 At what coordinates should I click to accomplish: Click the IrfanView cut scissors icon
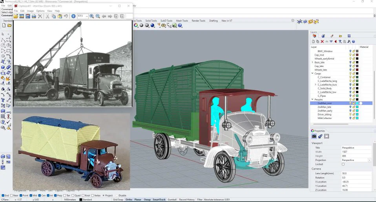pyautogui.click(x=47, y=16)
